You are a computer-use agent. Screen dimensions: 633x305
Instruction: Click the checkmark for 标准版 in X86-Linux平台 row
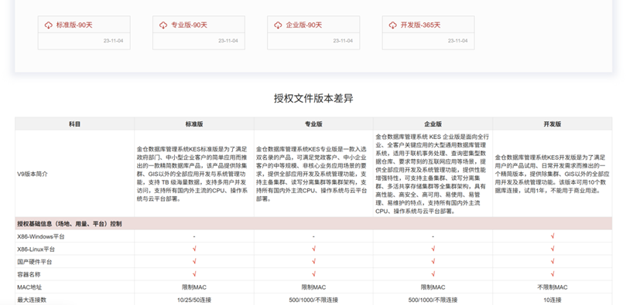coord(194,249)
